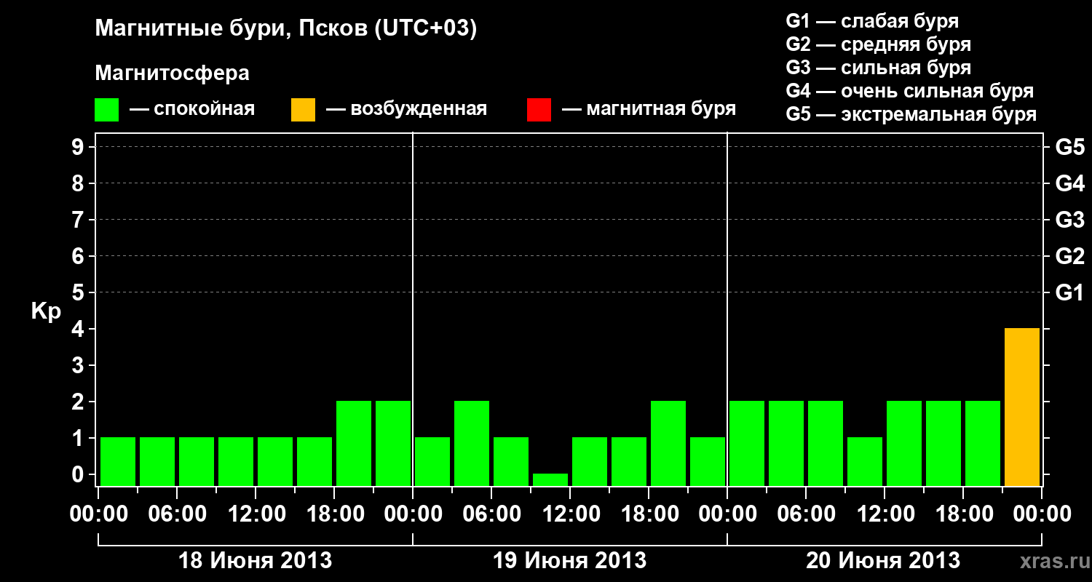Viewport: 1092px width, 582px height.
Task: Click the G5 label on the right axis
Action: click(x=1070, y=147)
